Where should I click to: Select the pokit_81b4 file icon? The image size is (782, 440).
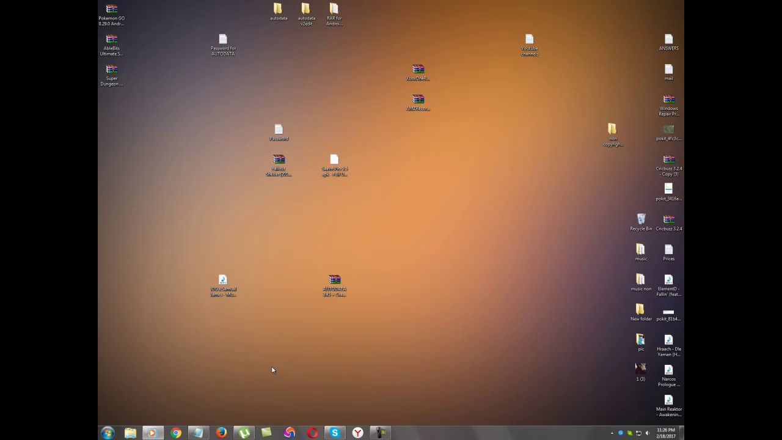point(668,314)
